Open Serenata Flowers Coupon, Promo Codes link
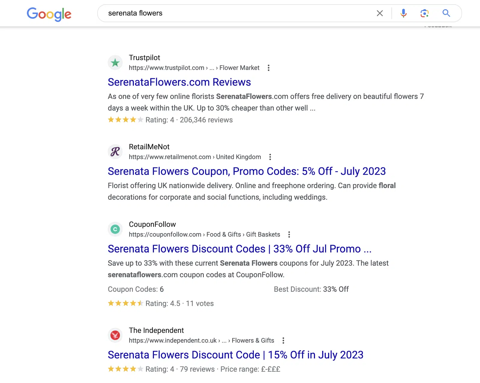The width and height of the screenshot is (480, 383). click(x=247, y=171)
